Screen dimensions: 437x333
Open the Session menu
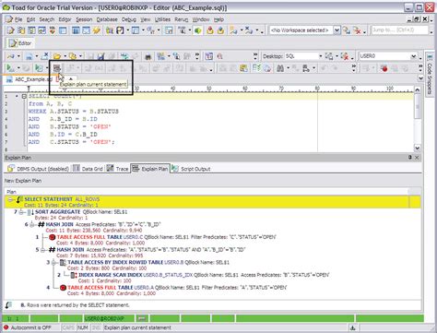click(84, 19)
